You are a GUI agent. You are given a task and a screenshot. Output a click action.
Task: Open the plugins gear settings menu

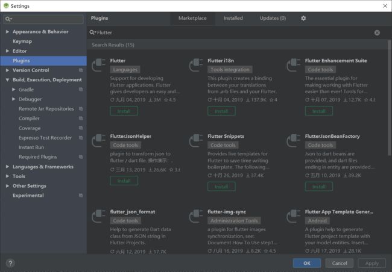303,18
